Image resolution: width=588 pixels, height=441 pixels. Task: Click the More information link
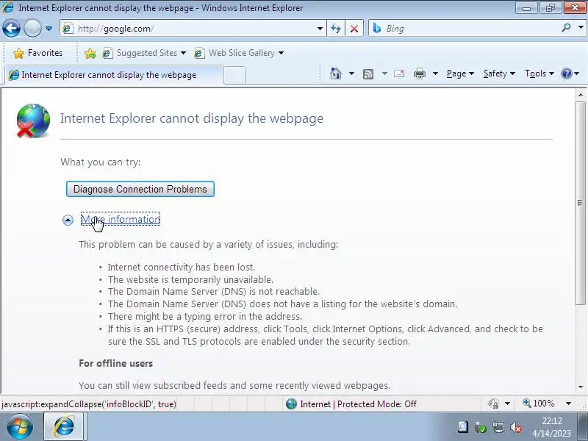click(x=121, y=219)
